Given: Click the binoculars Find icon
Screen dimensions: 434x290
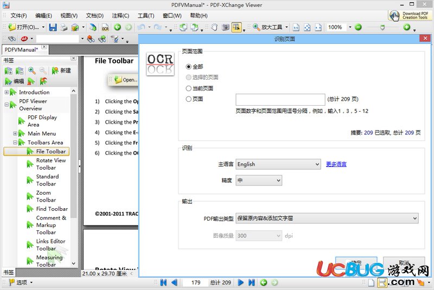Looking at the screenshot, I should [x=12, y=38].
